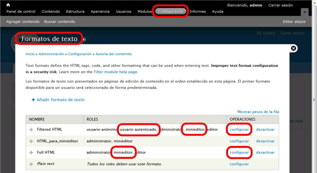Open the Apariencia menu
The image size is (317, 173).
pyautogui.click(x=100, y=12)
